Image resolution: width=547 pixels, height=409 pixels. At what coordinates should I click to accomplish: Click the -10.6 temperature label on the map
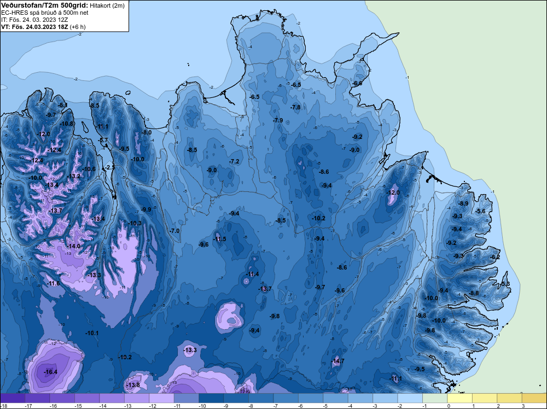pyautogui.click(x=89, y=169)
